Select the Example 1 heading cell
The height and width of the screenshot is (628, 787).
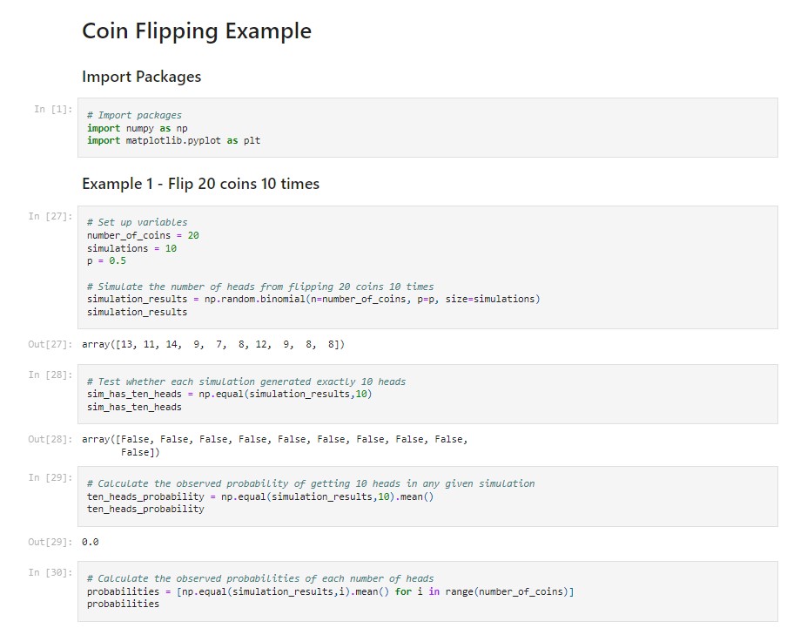(200, 184)
